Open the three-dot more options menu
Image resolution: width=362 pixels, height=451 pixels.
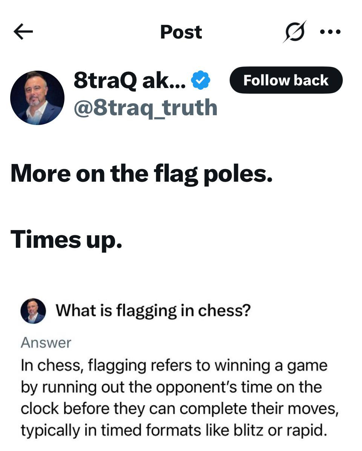330,32
